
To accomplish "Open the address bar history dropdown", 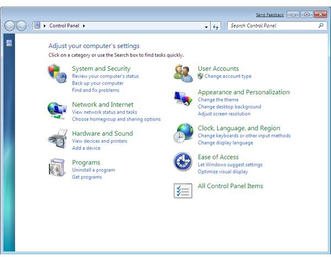I will pyautogui.click(x=206, y=27).
